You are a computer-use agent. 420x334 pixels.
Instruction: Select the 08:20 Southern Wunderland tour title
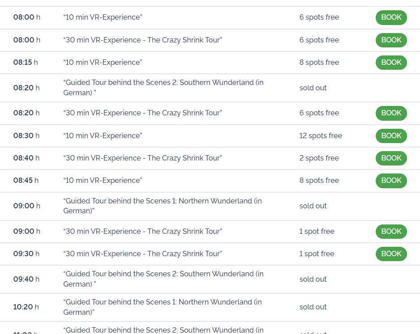click(x=163, y=88)
